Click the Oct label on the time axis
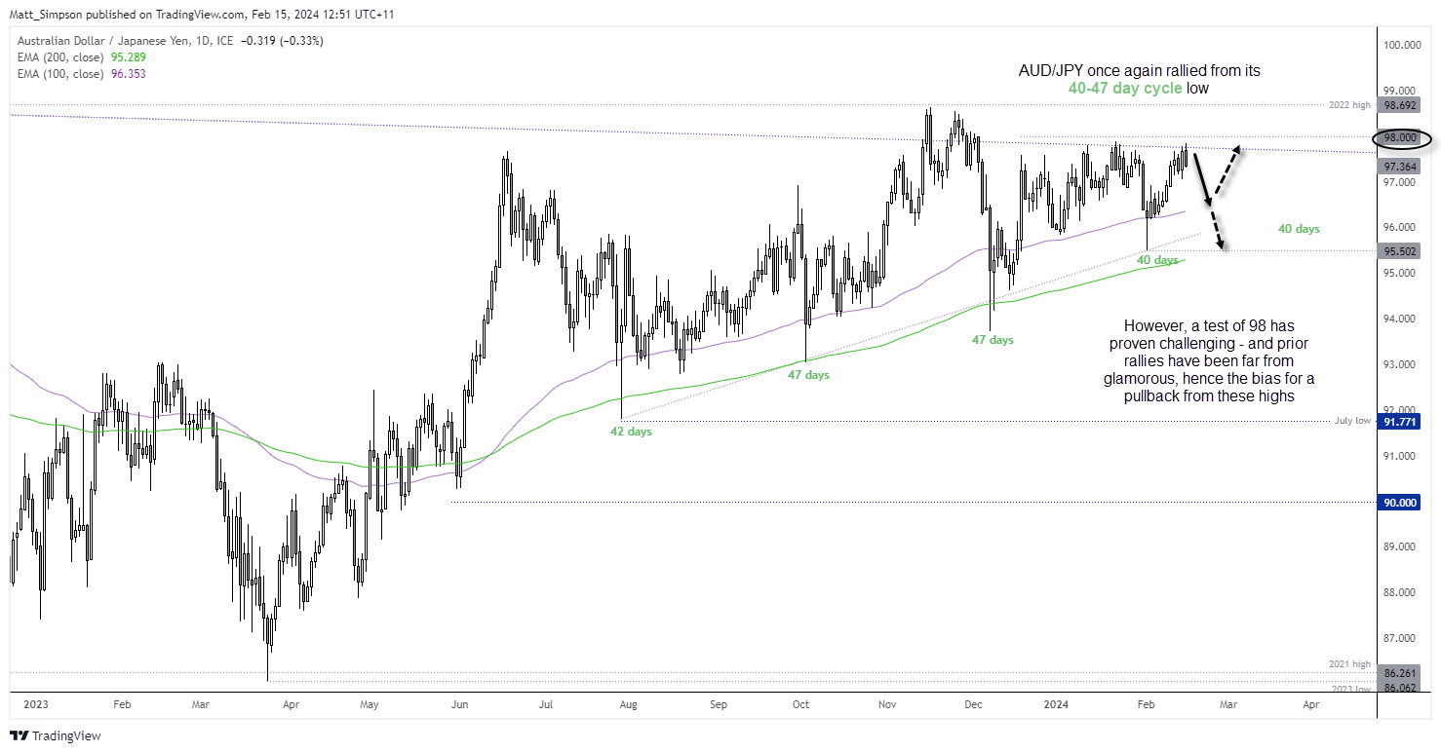Viewport: 1441px width, 753px height. 801,703
